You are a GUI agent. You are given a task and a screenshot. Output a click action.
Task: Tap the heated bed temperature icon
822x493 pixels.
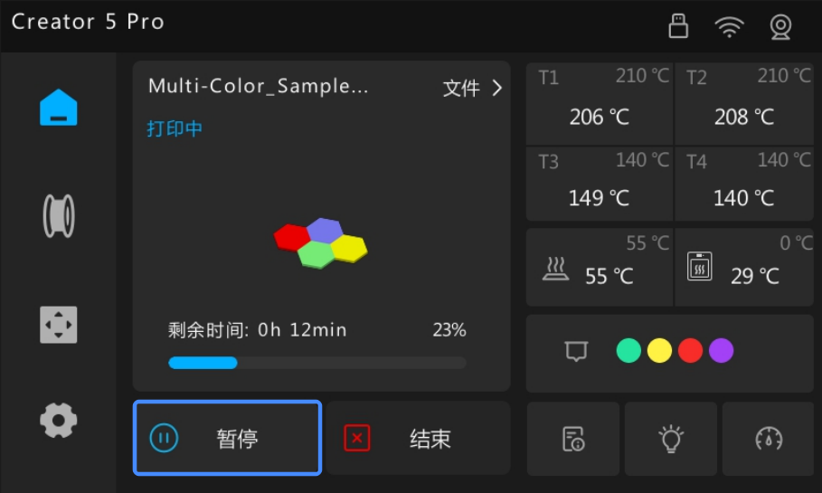click(x=556, y=269)
